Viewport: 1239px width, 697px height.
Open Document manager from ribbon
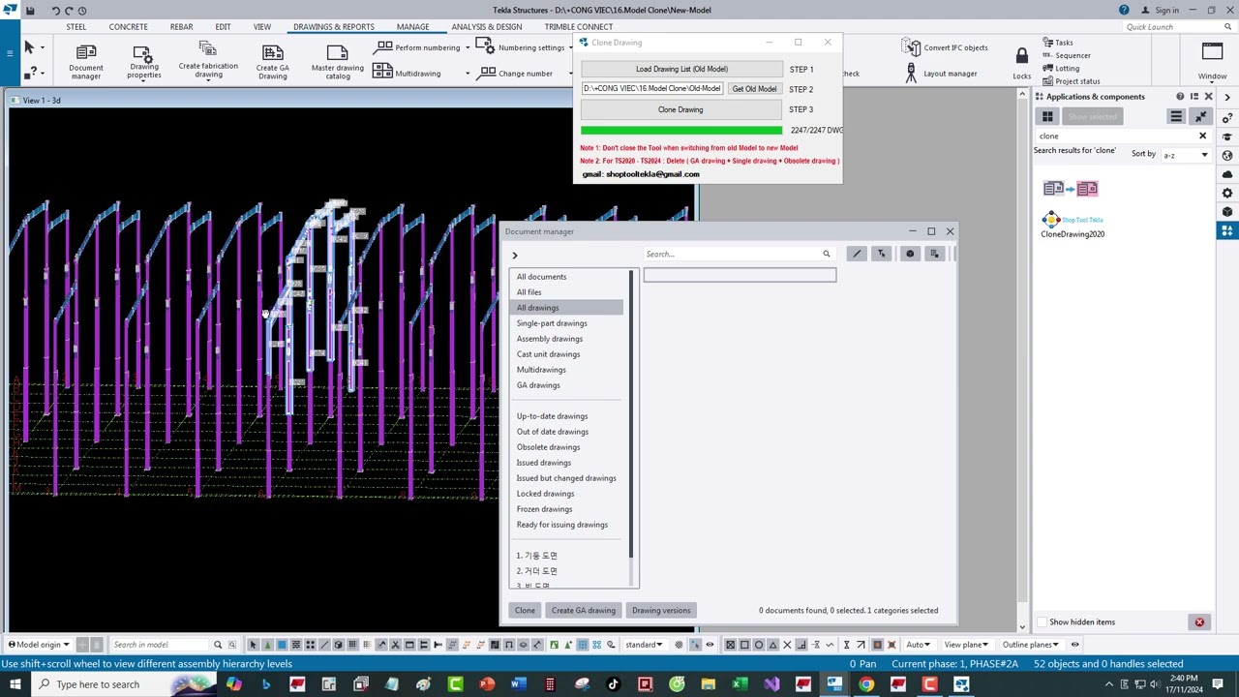pyautogui.click(x=85, y=60)
